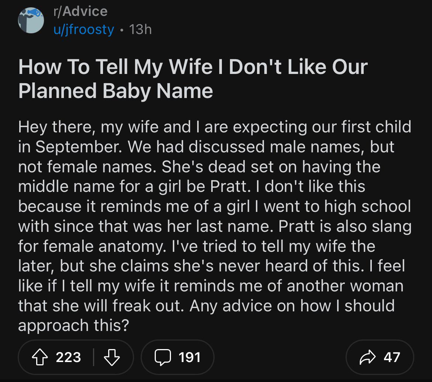
Task: Select the 47 shares count
Action: click(392, 357)
